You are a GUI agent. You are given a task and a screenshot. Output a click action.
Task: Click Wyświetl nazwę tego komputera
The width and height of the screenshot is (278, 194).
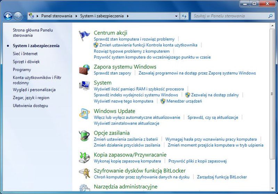(x=124, y=101)
